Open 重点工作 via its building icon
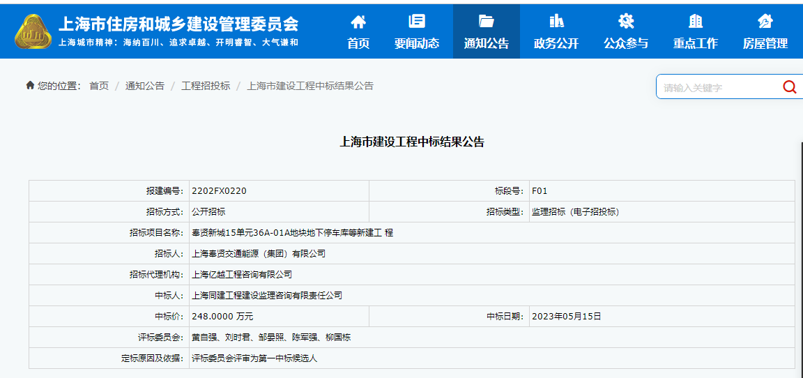 pos(695,21)
